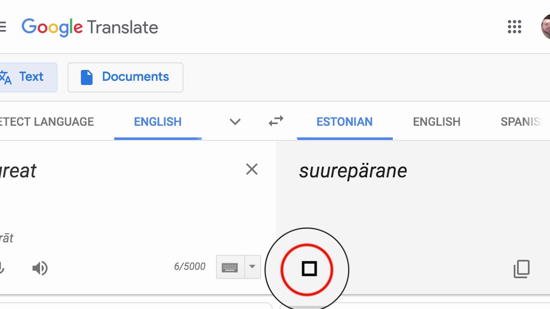
Task: Listen to the source text via speaker icon
Action: [x=40, y=269]
